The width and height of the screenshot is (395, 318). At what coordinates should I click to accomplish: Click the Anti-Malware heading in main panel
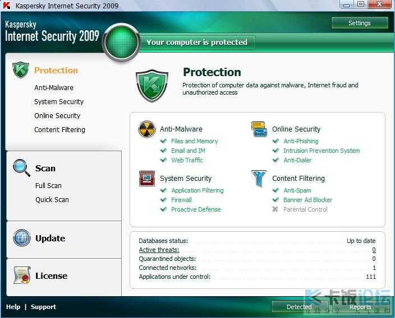tap(181, 129)
